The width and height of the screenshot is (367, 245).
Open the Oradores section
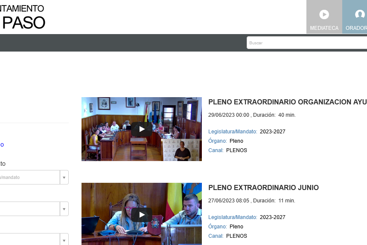click(x=355, y=17)
